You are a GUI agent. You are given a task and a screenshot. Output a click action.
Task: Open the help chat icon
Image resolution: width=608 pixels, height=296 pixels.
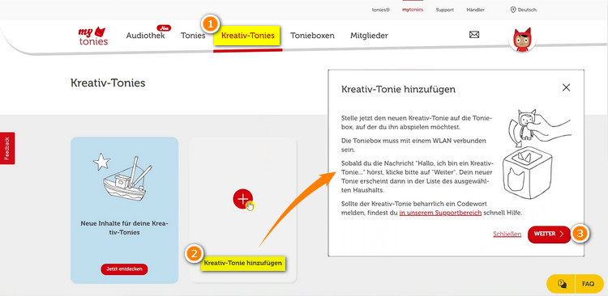click(562, 284)
